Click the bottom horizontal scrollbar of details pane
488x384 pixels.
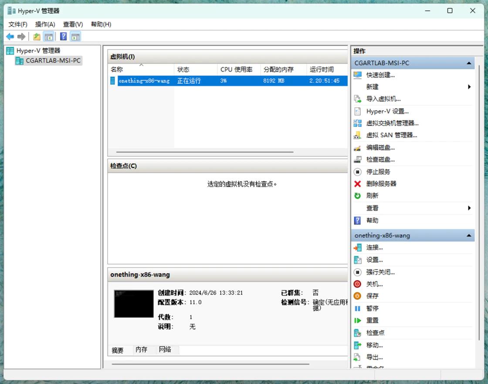(x=210, y=364)
